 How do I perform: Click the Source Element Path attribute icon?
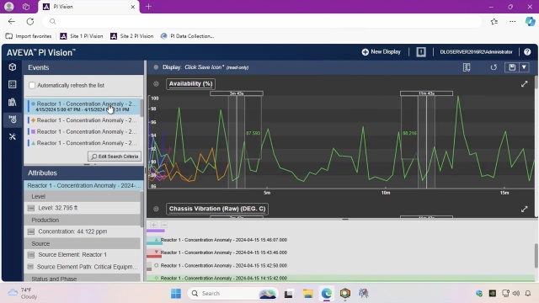click(30, 267)
